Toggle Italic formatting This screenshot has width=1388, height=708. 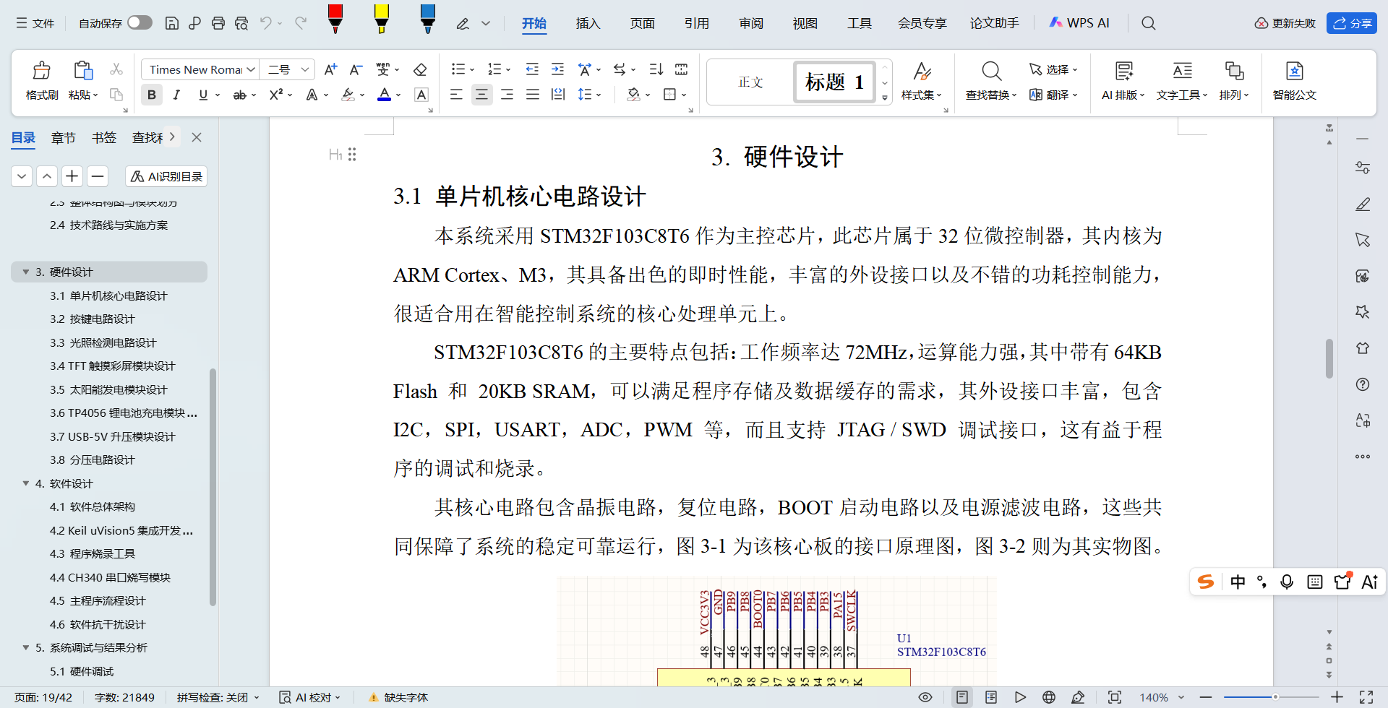tap(176, 95)
